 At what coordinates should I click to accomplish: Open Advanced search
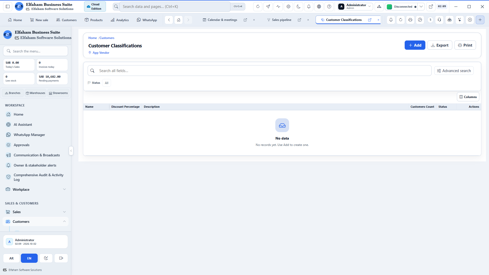[454, 71]
